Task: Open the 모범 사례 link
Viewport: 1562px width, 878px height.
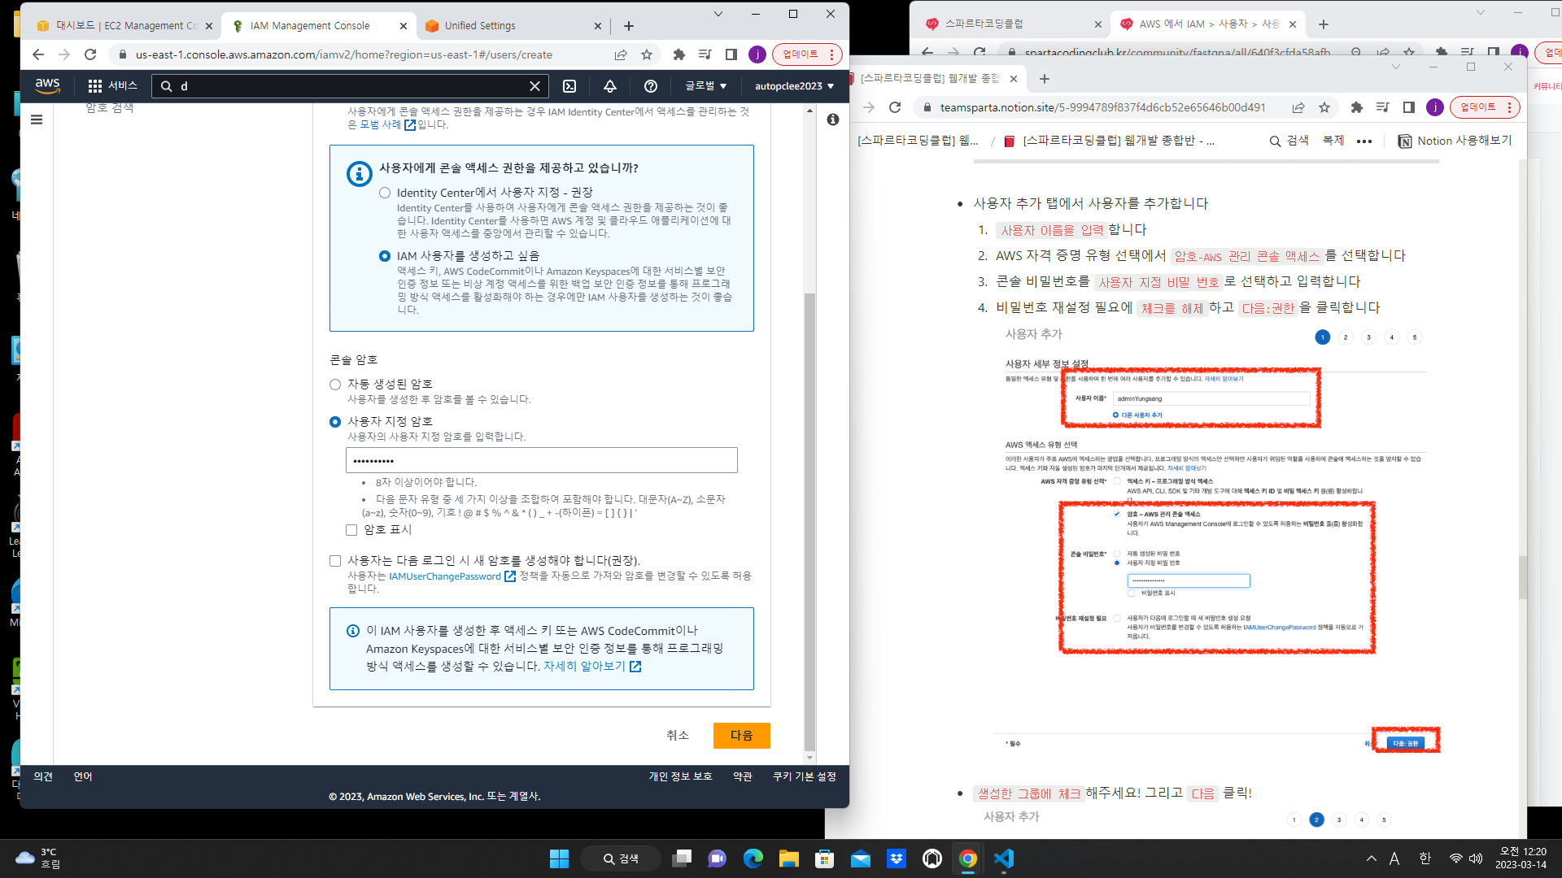Action: pos(387,125)
